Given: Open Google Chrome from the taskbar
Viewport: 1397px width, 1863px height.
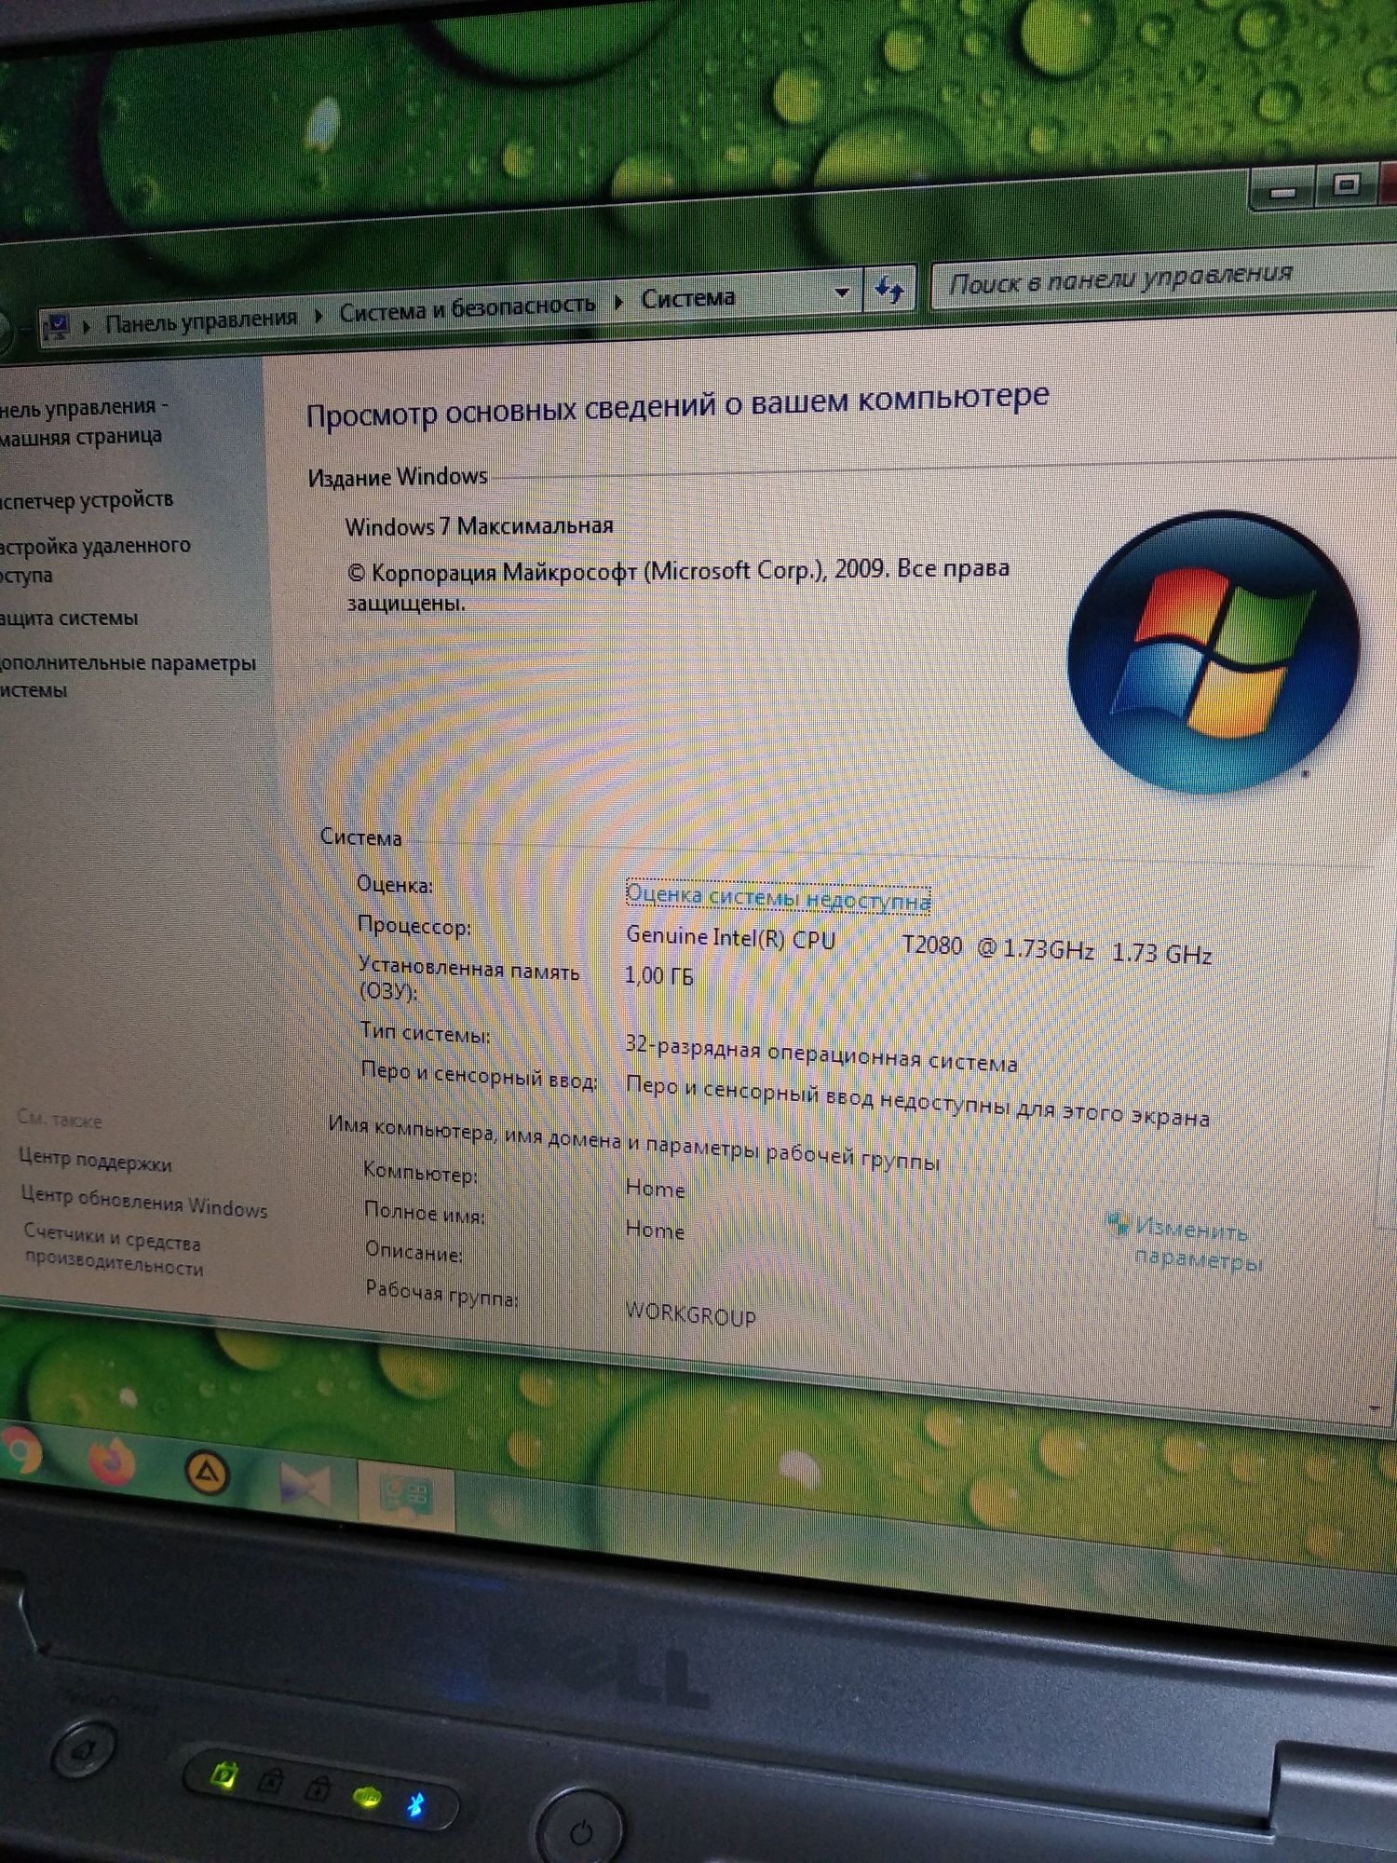Looking at the screenshot, I should click(x=20, y=1452).
